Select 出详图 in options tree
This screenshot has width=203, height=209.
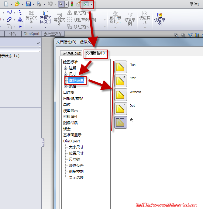click(69, 92)
